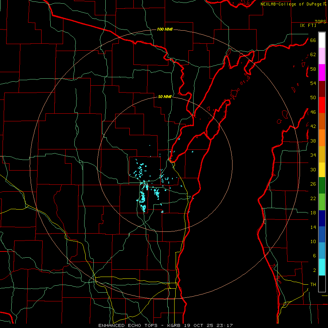Click legend value 26

click(x=313, y=184)
